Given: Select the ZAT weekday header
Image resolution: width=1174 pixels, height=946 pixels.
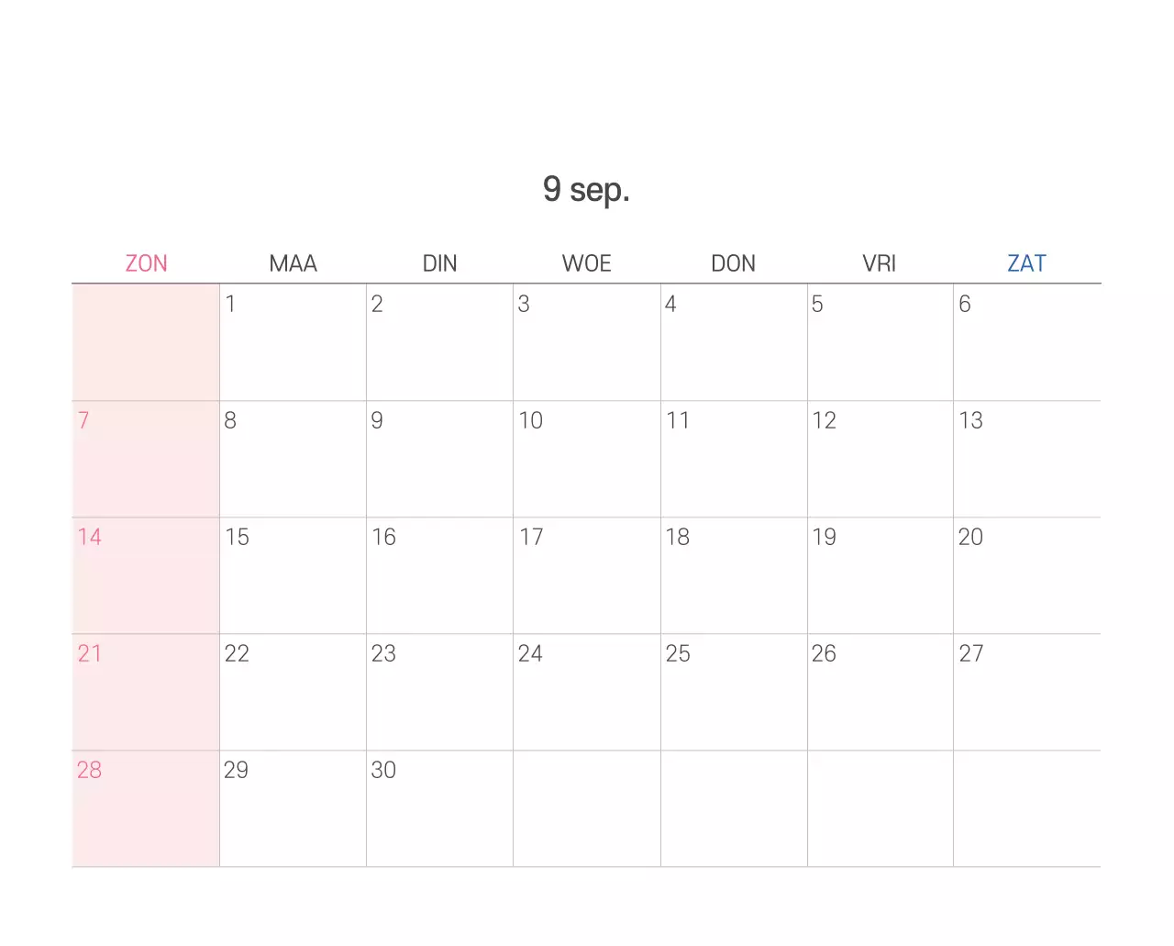Looking at the screenshot, I should pos(1026,263).
